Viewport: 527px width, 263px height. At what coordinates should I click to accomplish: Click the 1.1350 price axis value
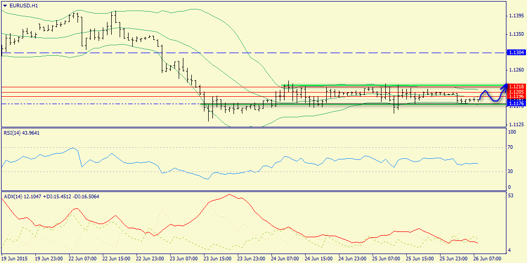coord(516,34)
